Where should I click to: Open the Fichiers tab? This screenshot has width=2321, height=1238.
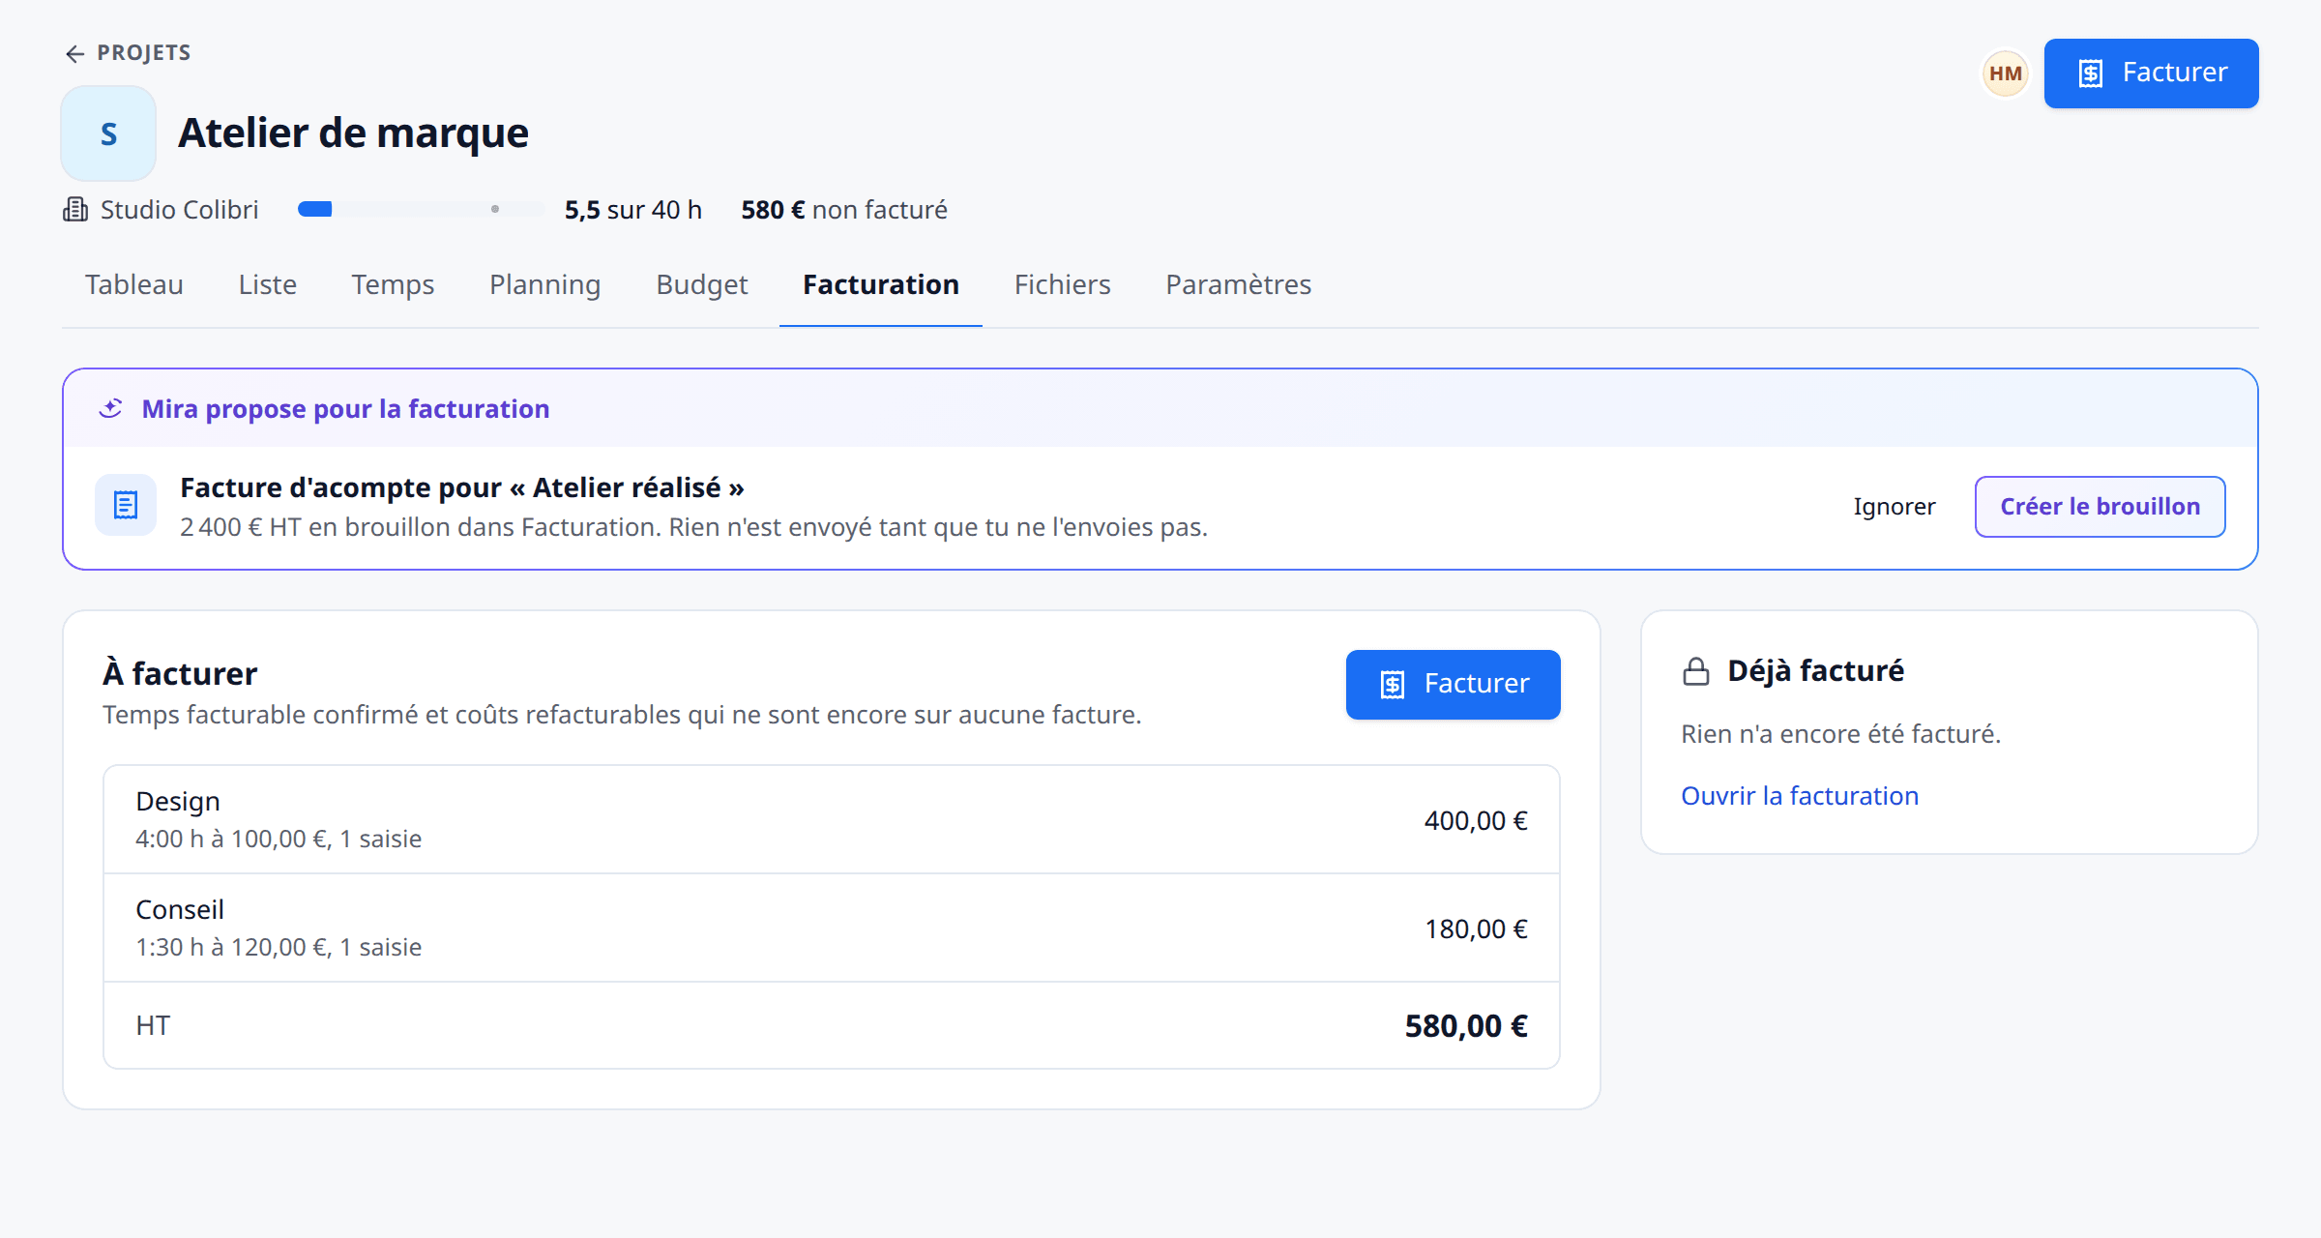(1062, 284)
